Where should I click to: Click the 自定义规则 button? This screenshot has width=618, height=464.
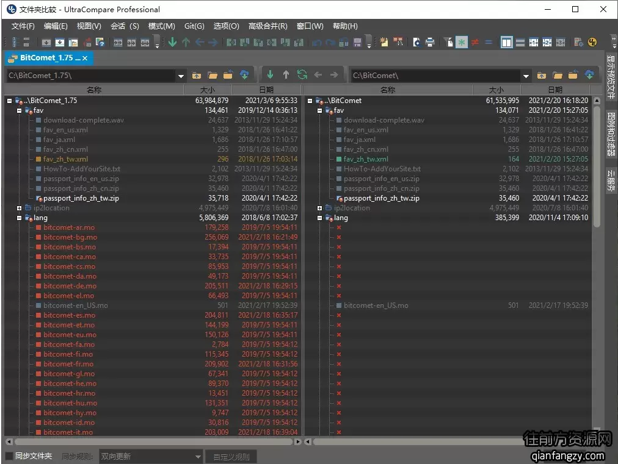[231, 457]
